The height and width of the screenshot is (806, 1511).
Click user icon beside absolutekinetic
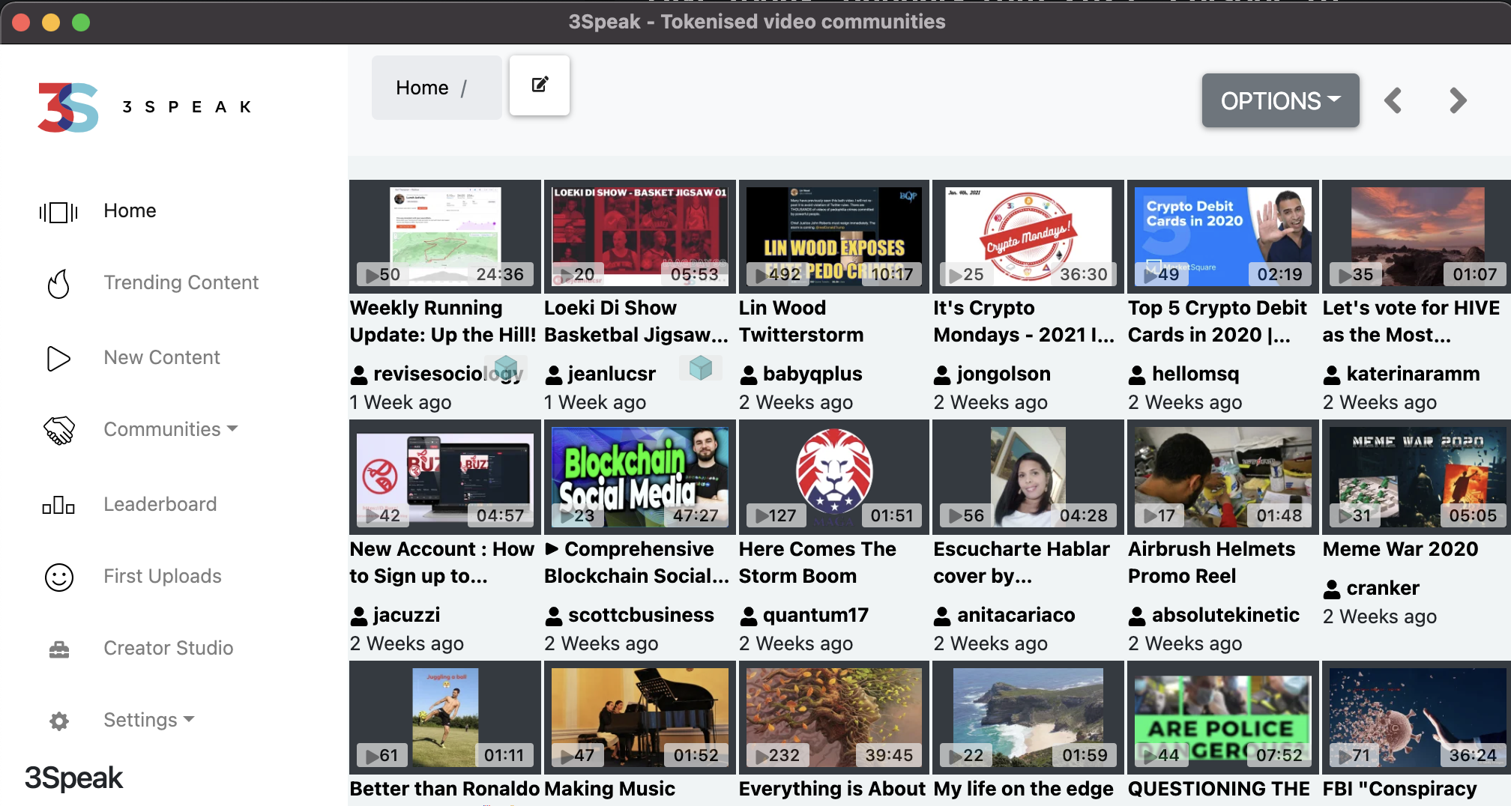point(1137,616)
